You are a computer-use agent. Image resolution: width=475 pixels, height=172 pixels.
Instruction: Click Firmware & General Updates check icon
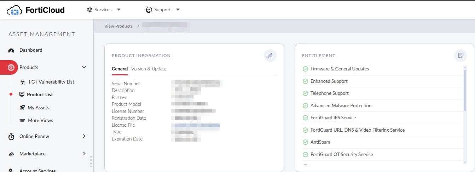pyautogui.click(x=306, y=69)
